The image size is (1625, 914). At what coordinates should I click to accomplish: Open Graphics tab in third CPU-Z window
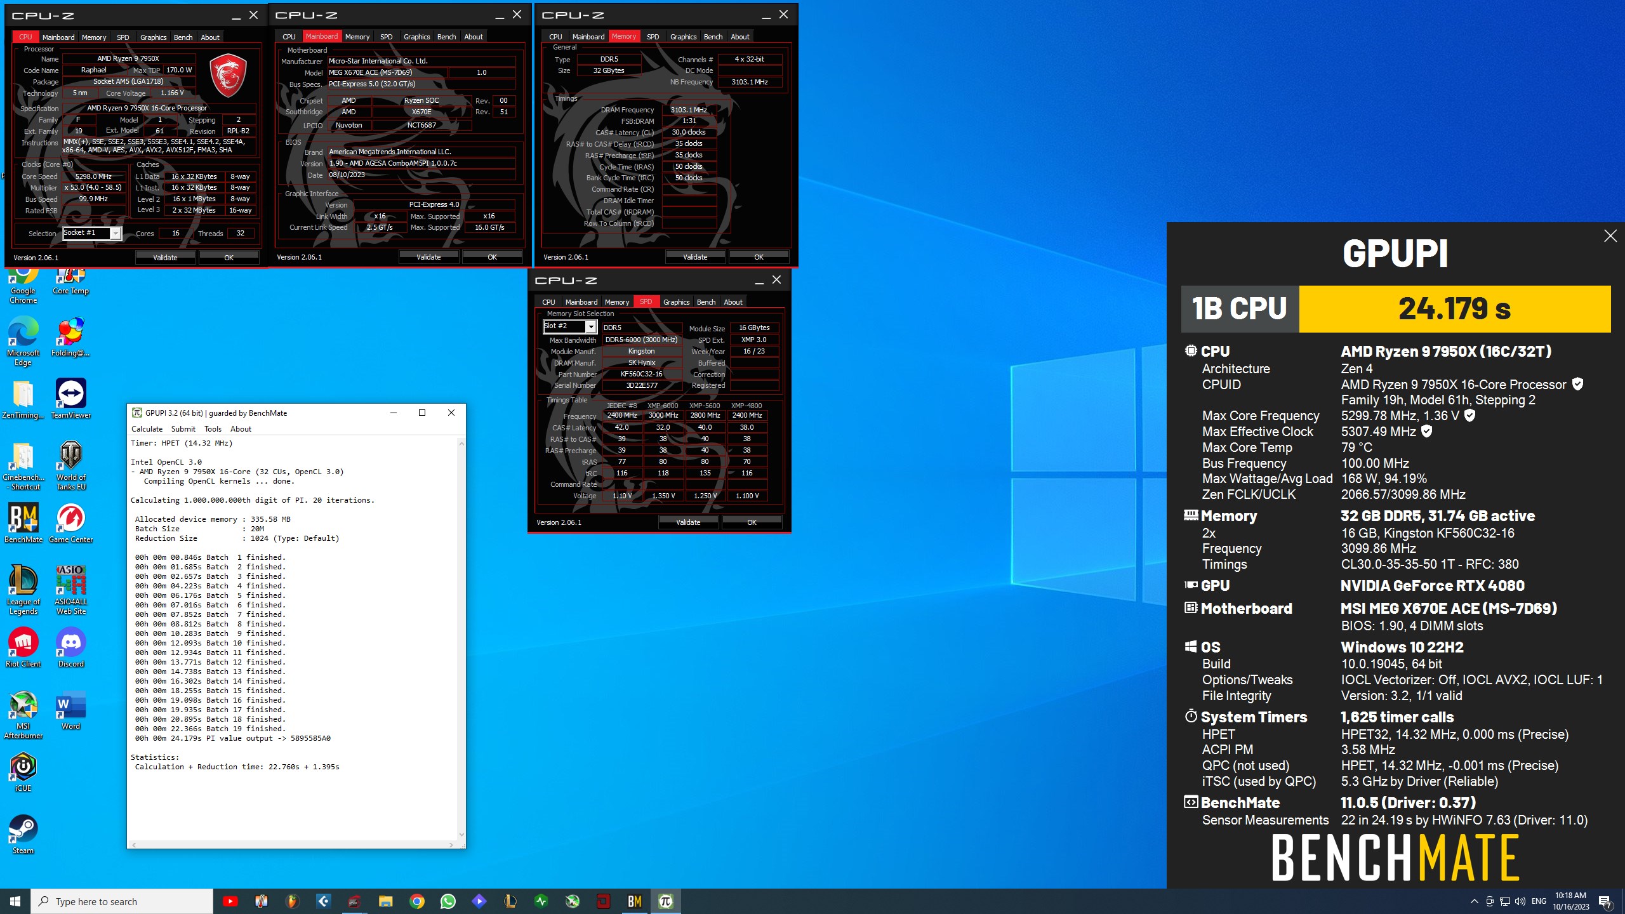[x=683, y=37]
